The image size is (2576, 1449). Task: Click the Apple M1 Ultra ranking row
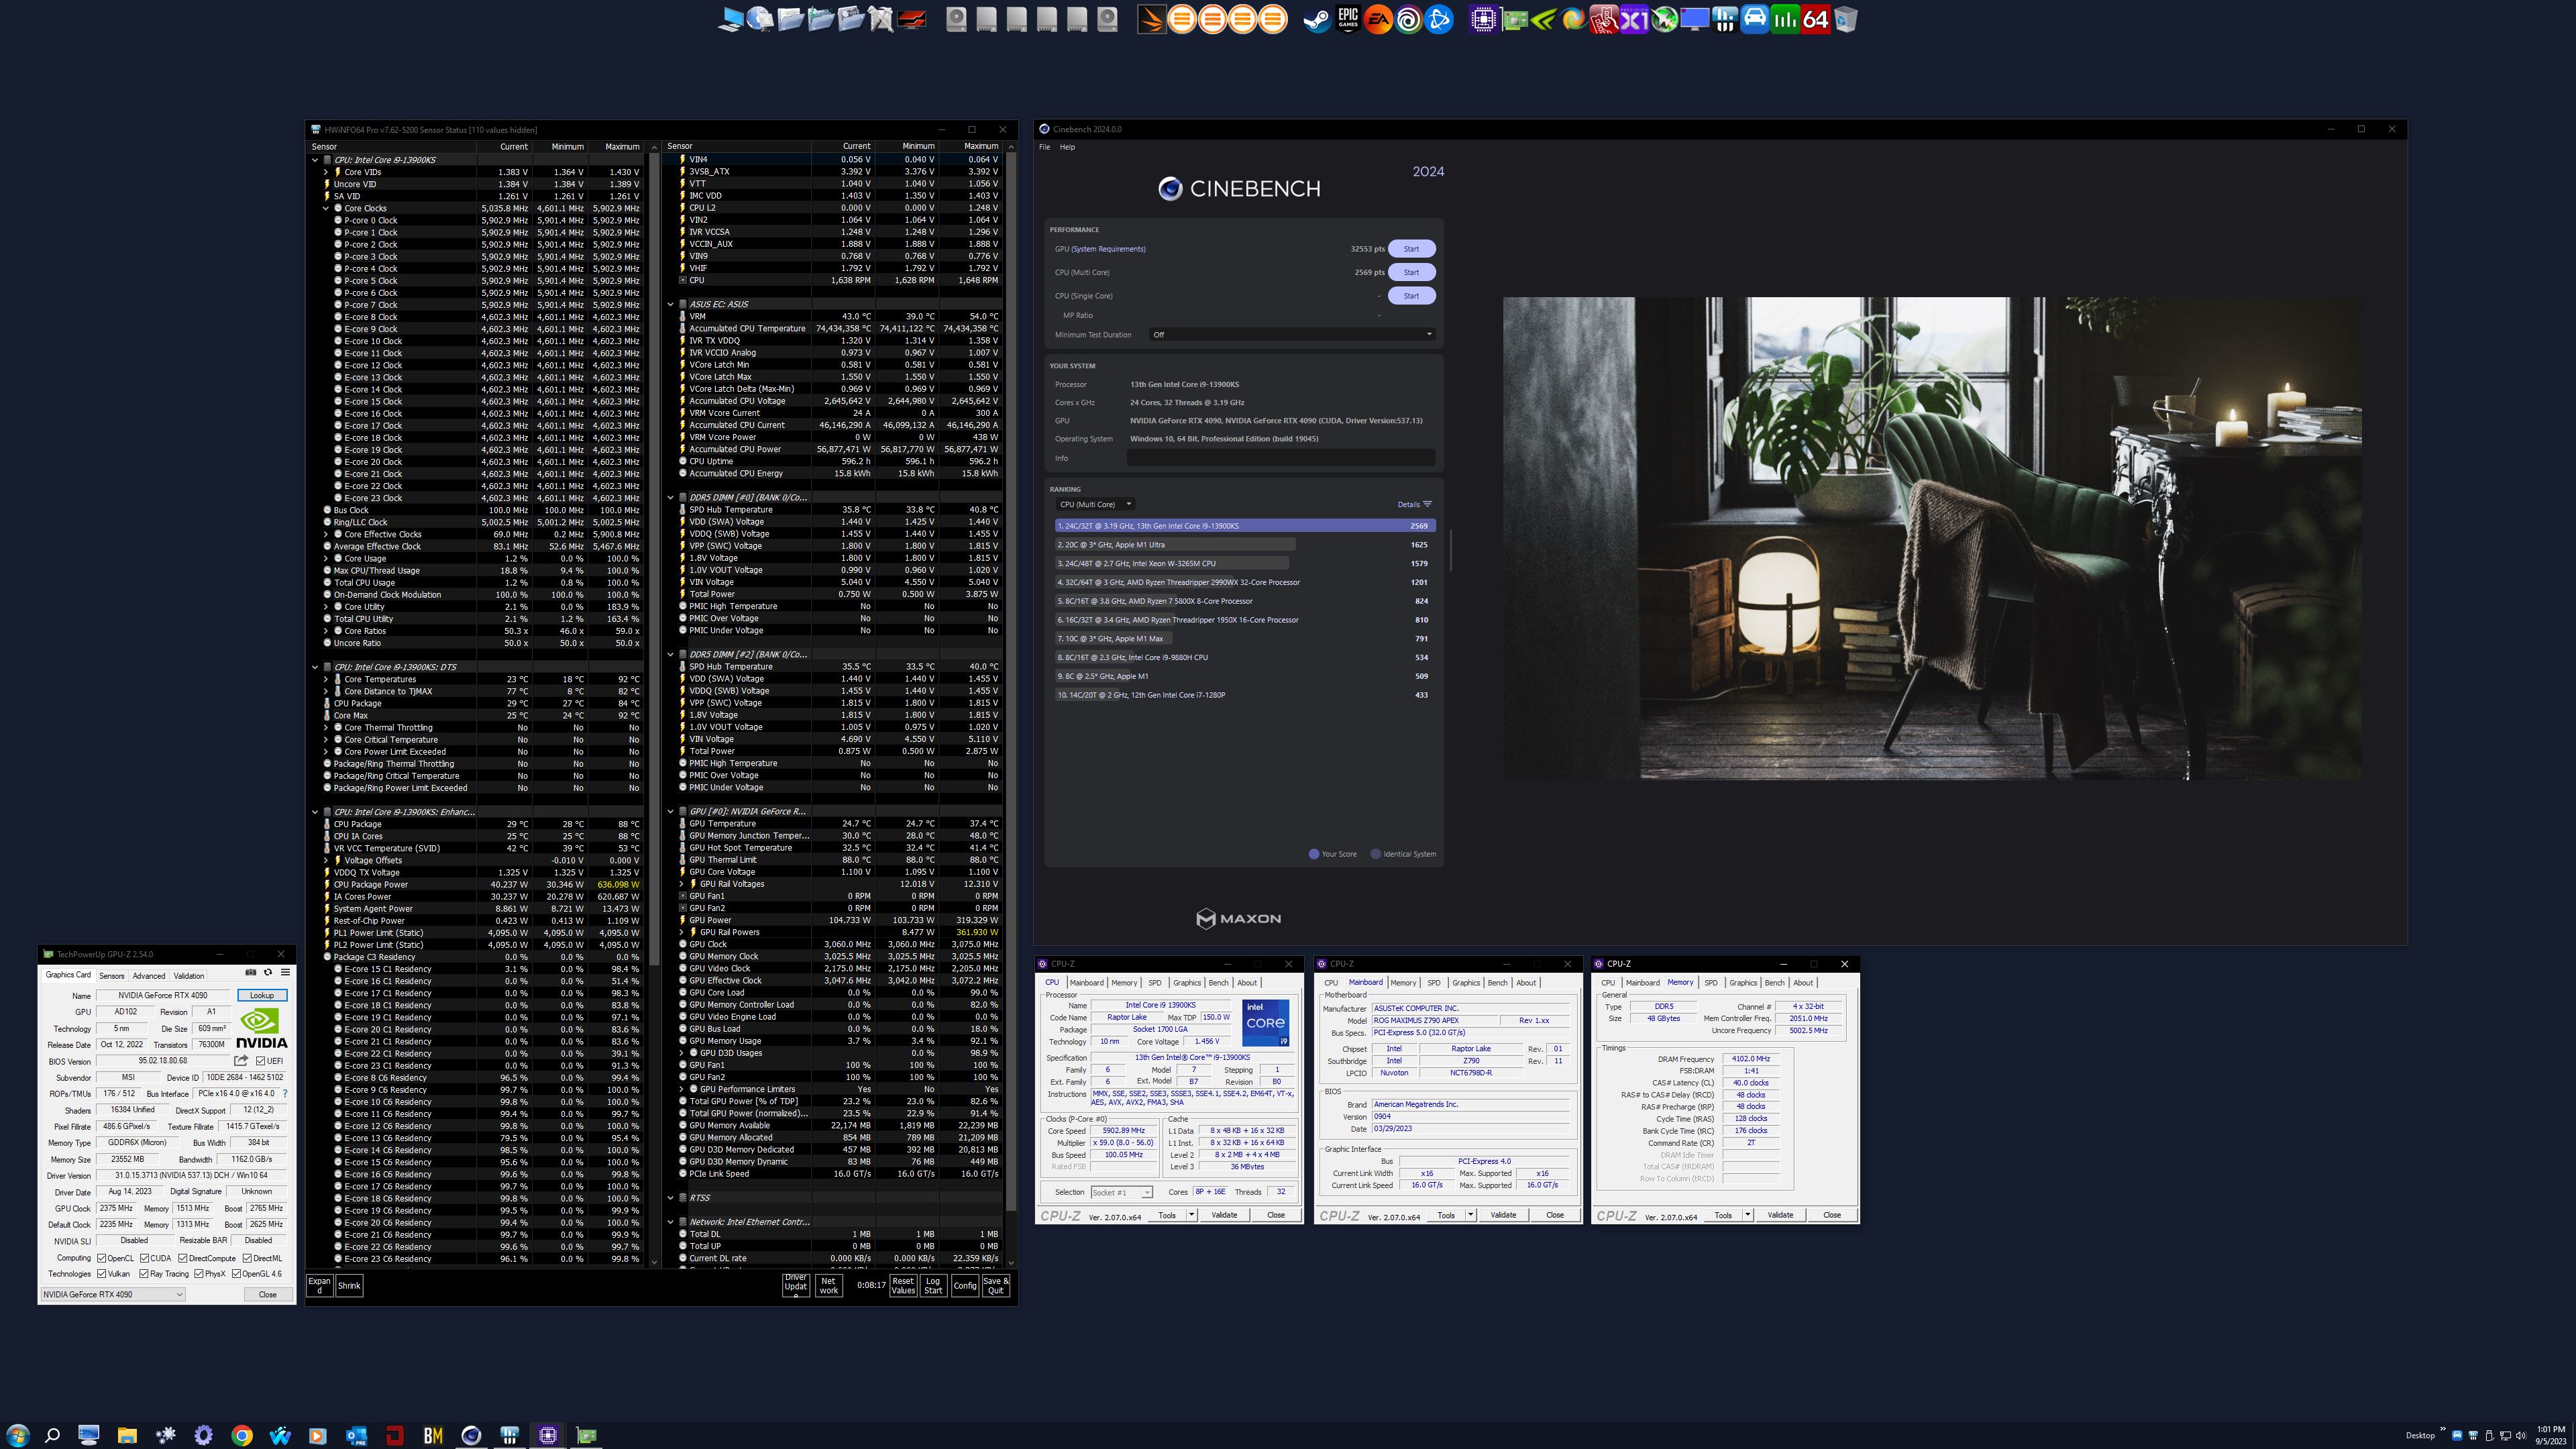1245,545
